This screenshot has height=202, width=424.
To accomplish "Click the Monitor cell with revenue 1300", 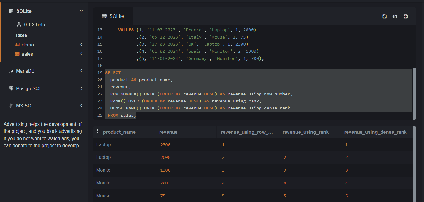I will (x=104, y=170).
